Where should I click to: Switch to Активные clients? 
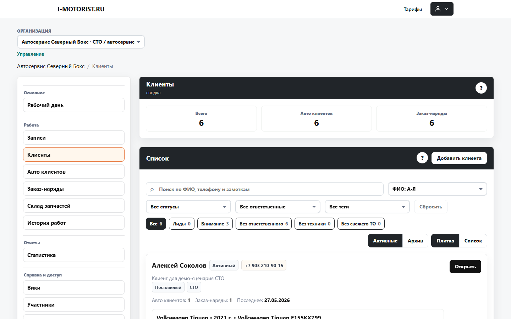coord(385,241)
